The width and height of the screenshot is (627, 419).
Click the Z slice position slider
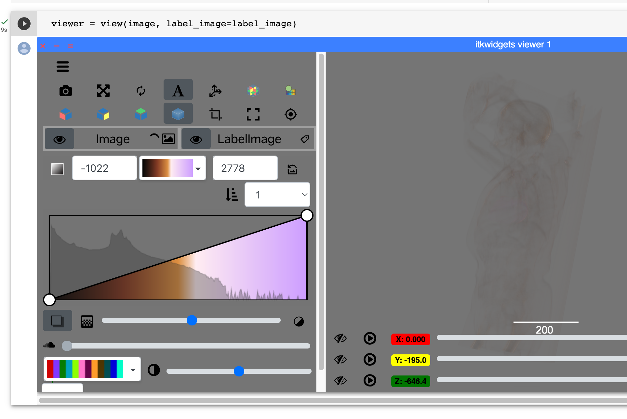pos(532,380)
